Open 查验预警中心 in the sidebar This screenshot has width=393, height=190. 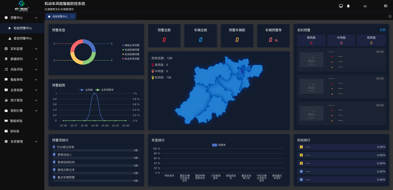tap(22, 39)
